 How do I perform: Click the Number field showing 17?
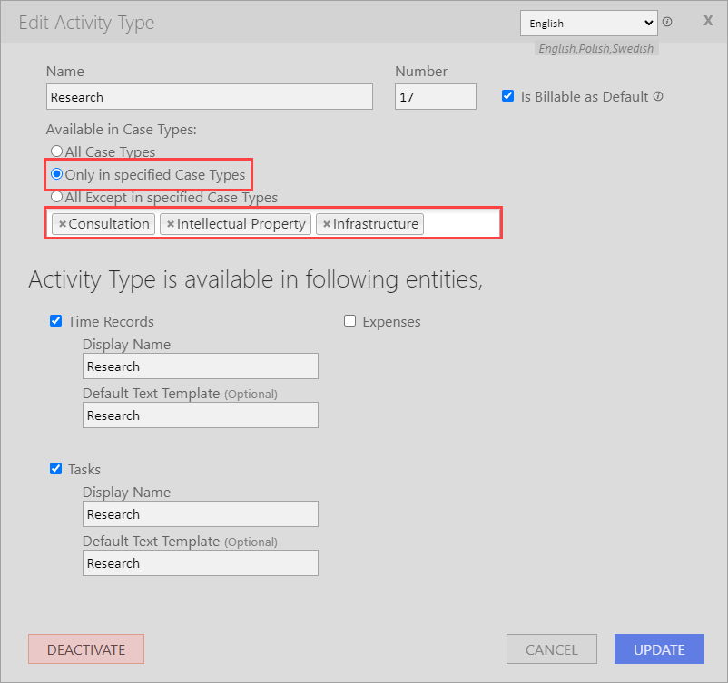[436, 96]
